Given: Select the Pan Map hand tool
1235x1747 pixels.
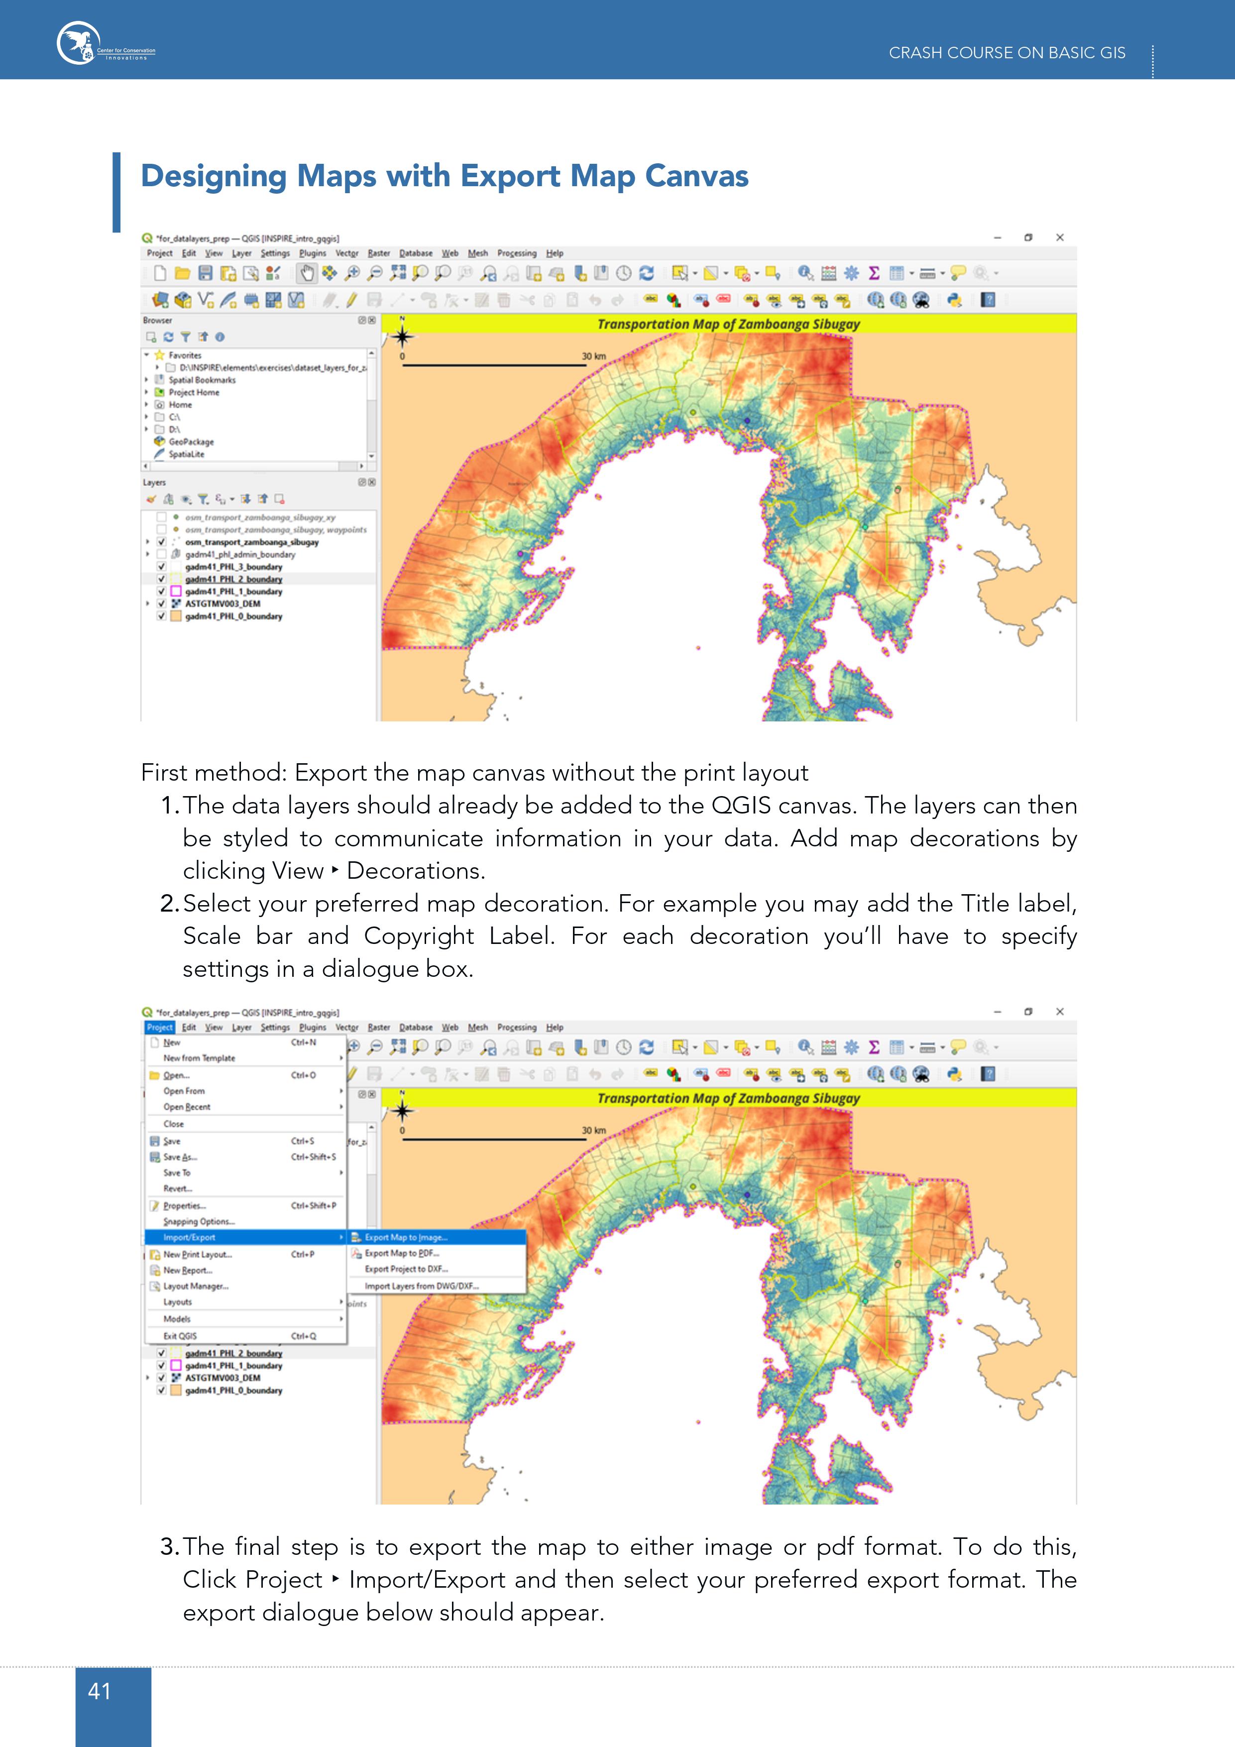Looking at the screenshot, I should coord(307,273).
